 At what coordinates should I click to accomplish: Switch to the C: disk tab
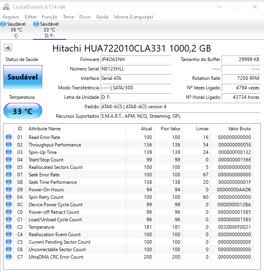16,30
